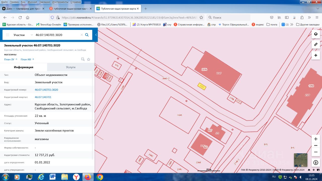The image size is (322, 181).
Task: Open the 'почта' bookmarks folder
Action: point(272,25)
